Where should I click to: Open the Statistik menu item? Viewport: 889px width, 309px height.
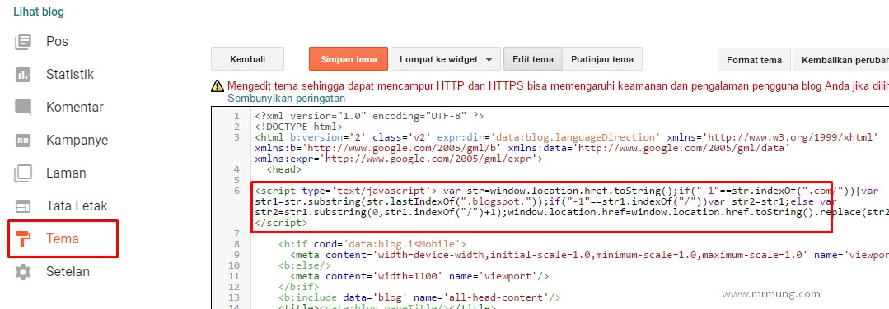70,75
